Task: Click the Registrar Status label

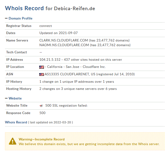Action: tap(19, 26)
